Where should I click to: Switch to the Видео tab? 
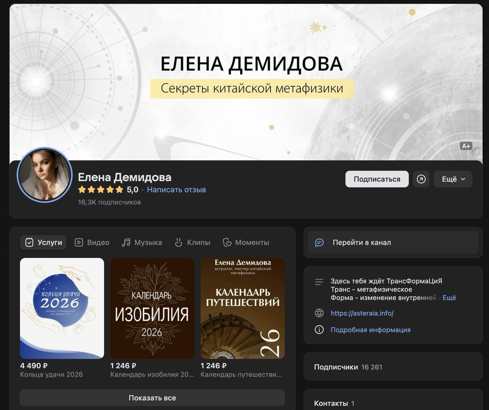92,242
